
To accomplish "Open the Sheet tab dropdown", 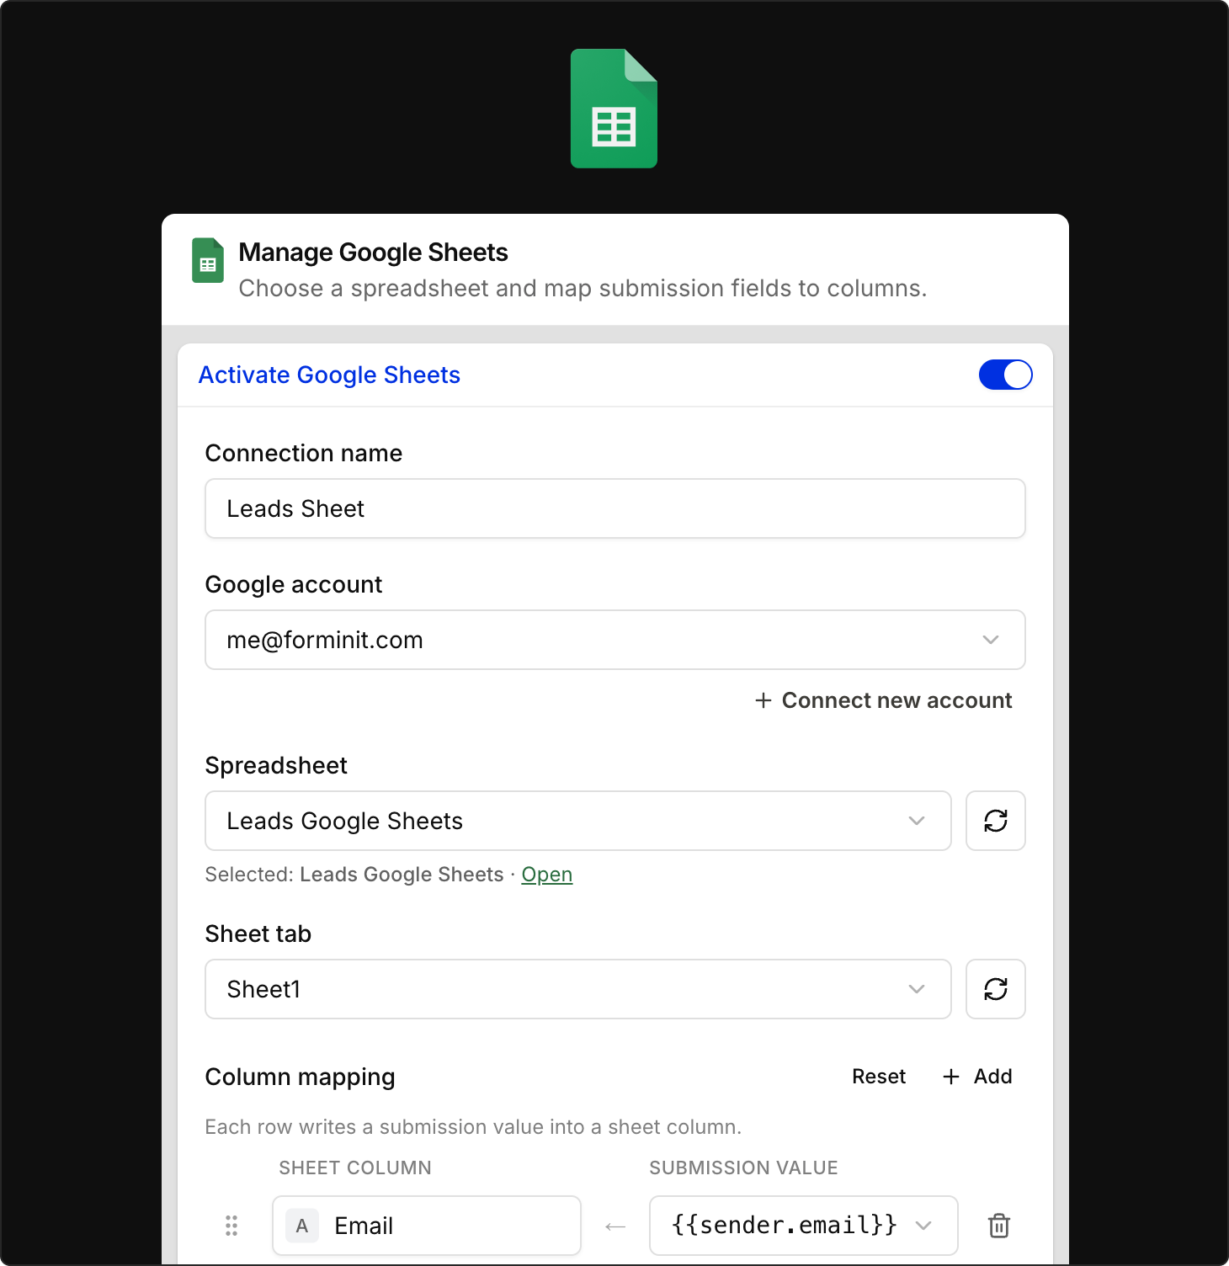I will tap(578, 989).
